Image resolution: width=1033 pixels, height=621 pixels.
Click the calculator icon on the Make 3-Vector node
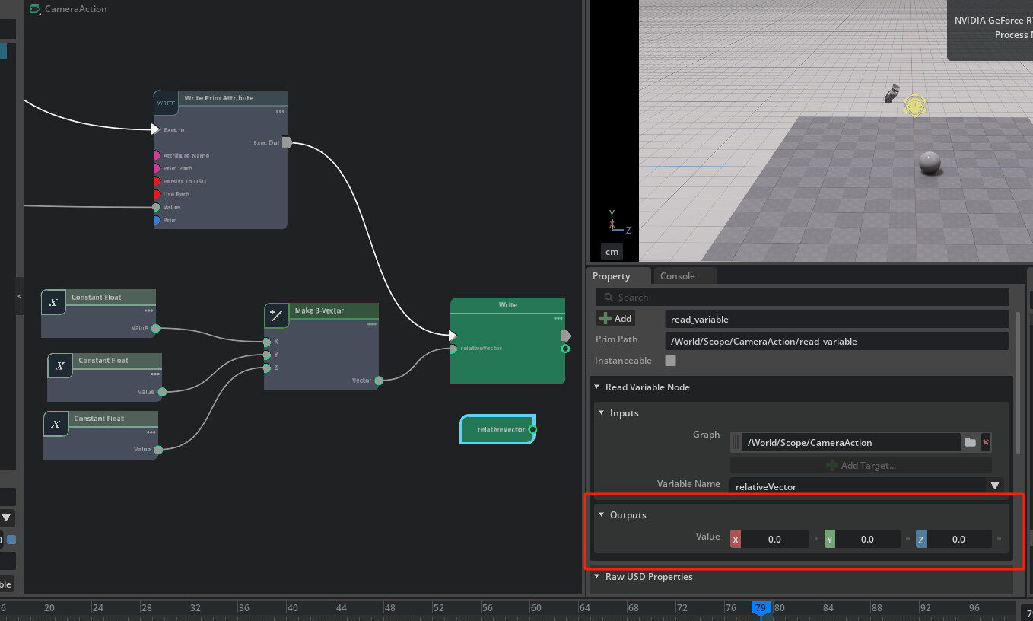tap(276, 316)
